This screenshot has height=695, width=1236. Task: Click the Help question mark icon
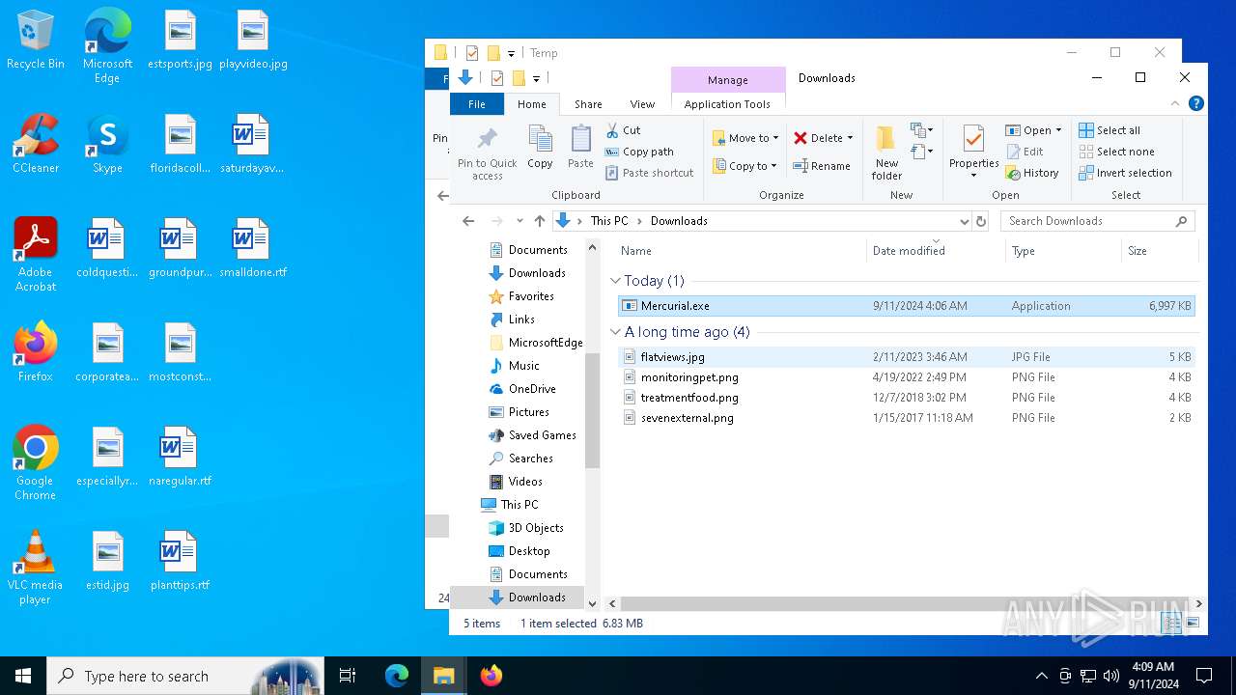[1196, 103]
